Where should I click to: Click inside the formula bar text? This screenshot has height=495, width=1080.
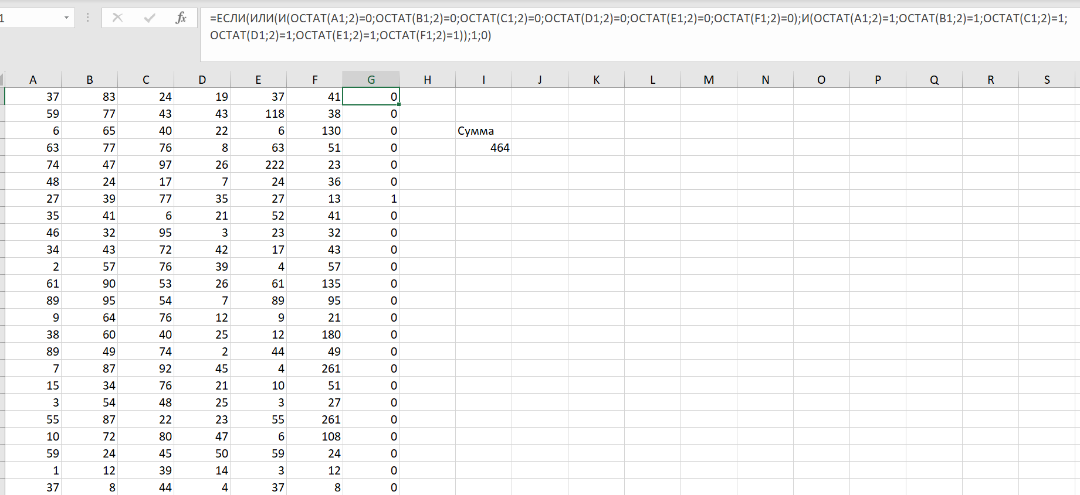pyautogui.click(x=639, y=35)
